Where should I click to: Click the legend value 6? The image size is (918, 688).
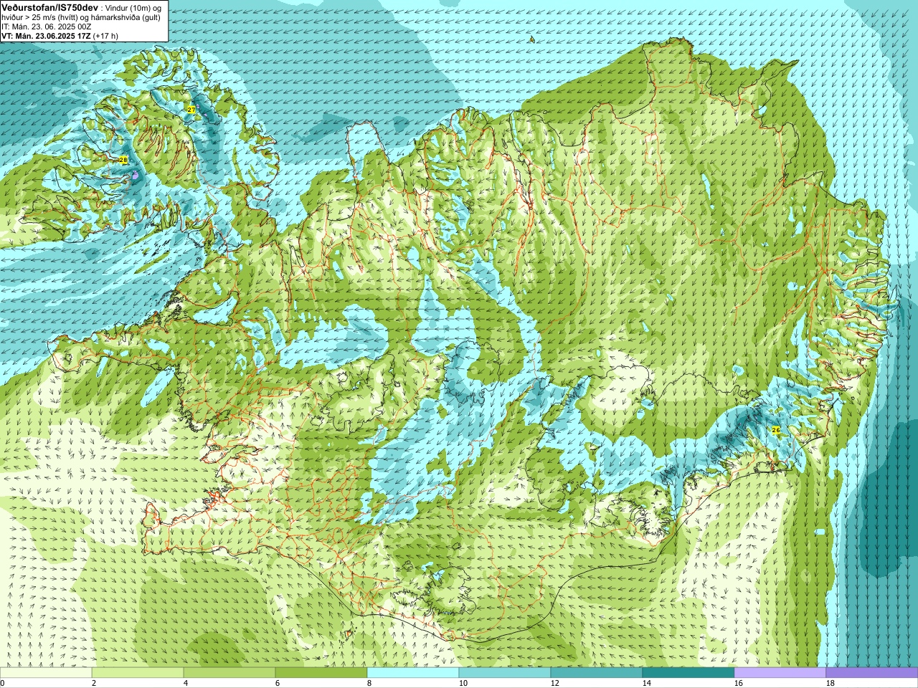pos(278,683)
